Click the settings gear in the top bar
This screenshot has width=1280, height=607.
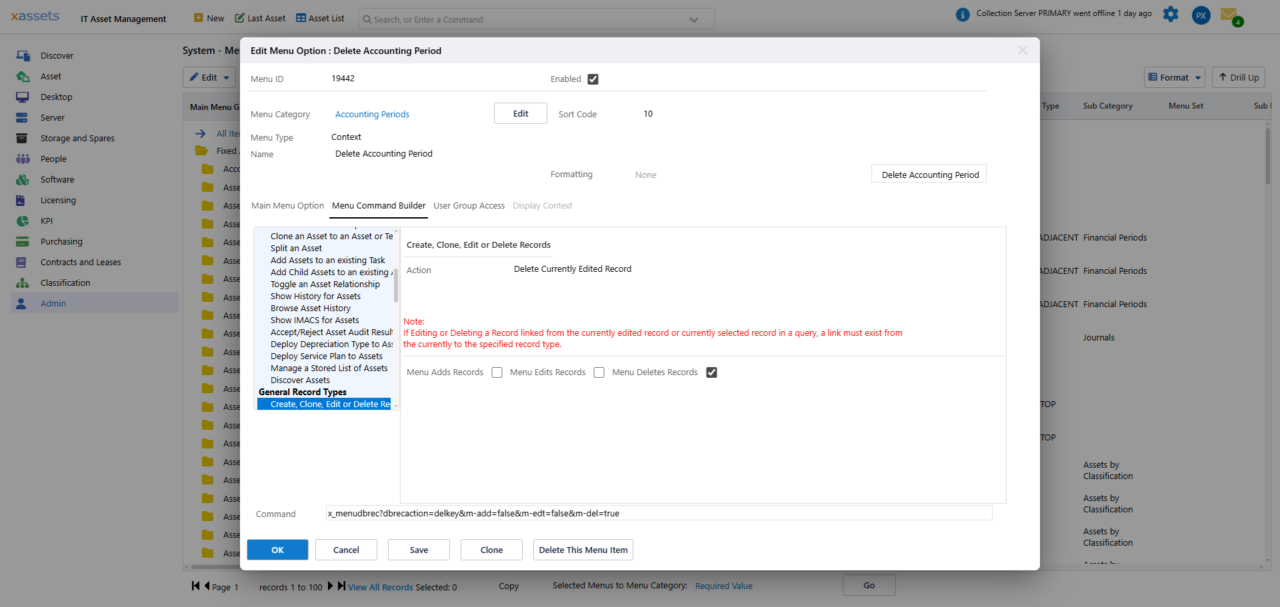pos(1171,15)
